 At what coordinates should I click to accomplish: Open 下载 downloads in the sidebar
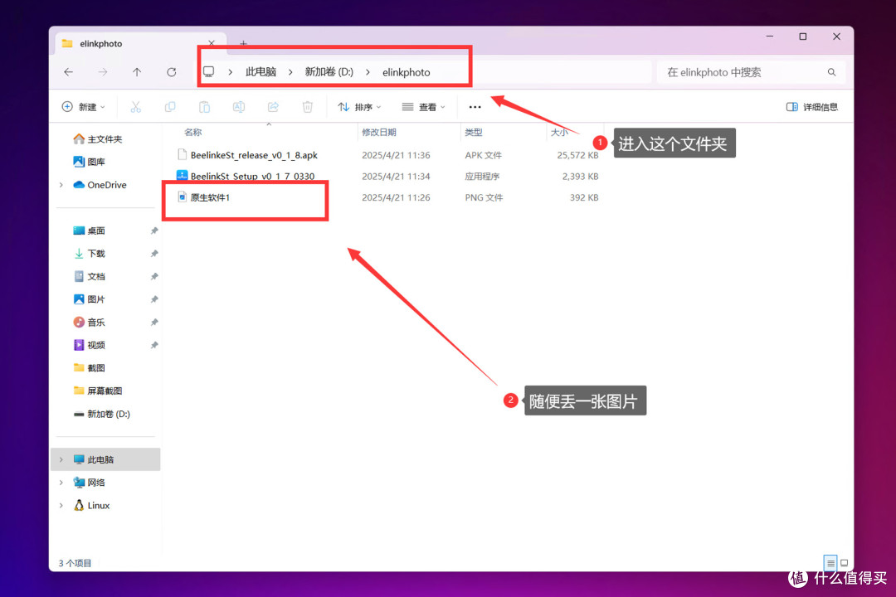(96, 254)
